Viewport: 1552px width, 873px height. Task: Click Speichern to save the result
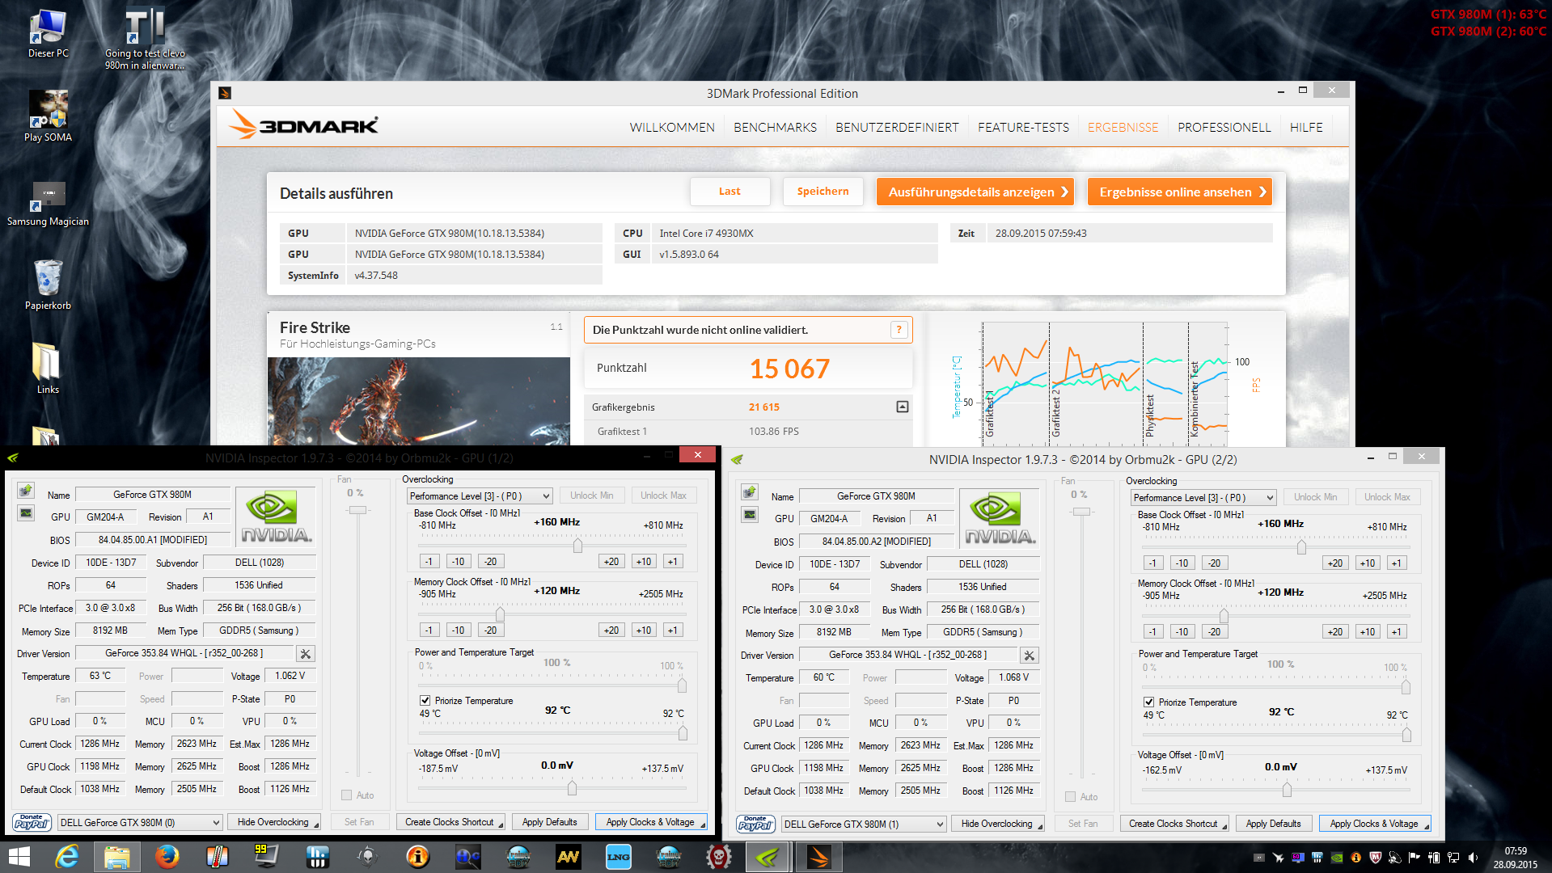823,192
